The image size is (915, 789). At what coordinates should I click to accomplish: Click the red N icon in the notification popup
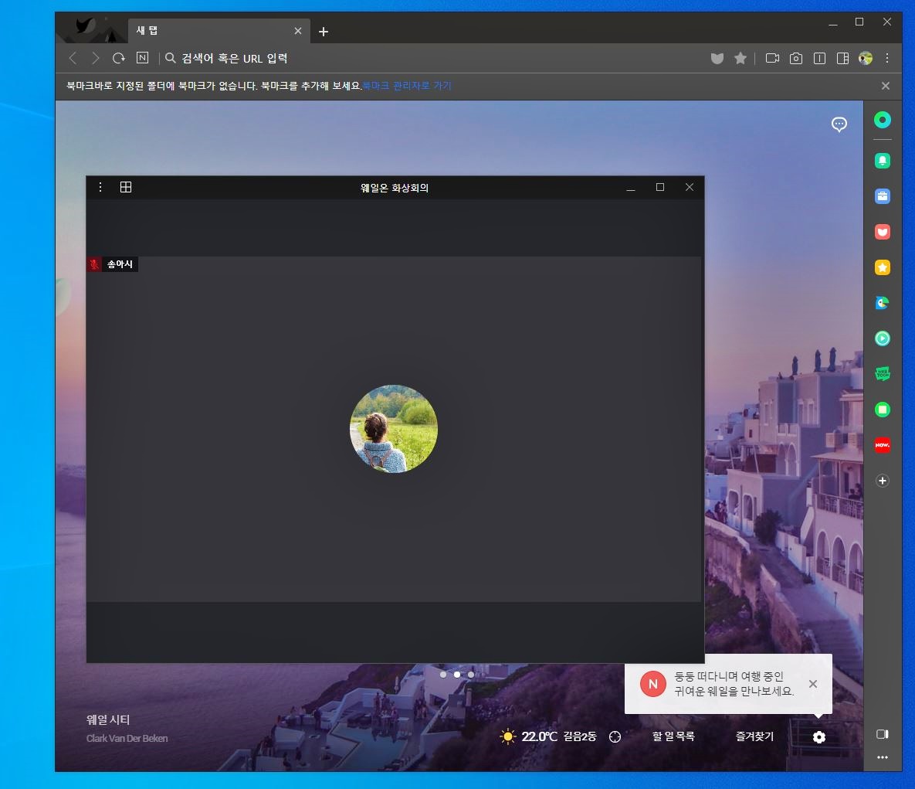point(653,684)
